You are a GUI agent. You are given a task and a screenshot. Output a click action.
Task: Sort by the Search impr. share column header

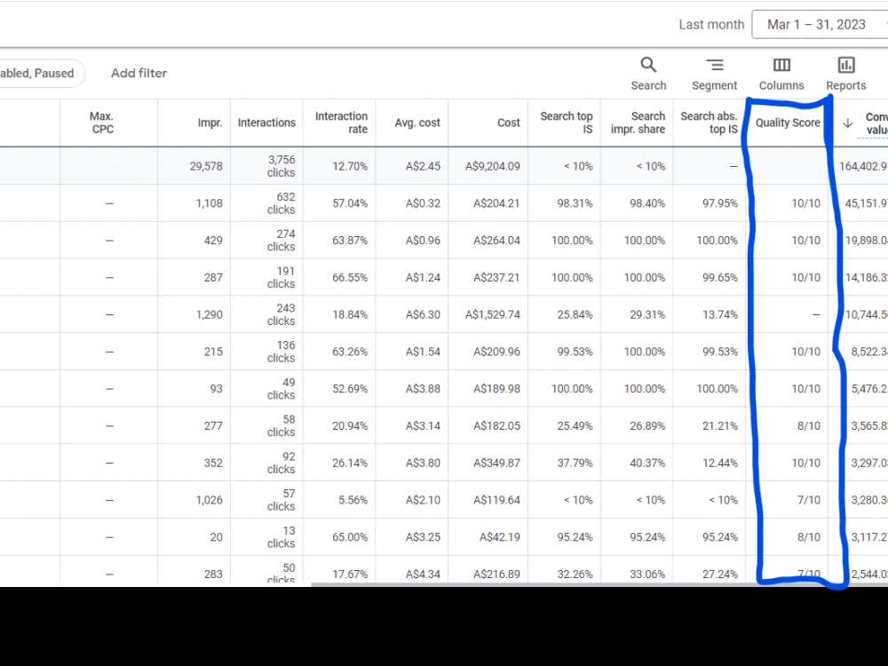point(638,123)
